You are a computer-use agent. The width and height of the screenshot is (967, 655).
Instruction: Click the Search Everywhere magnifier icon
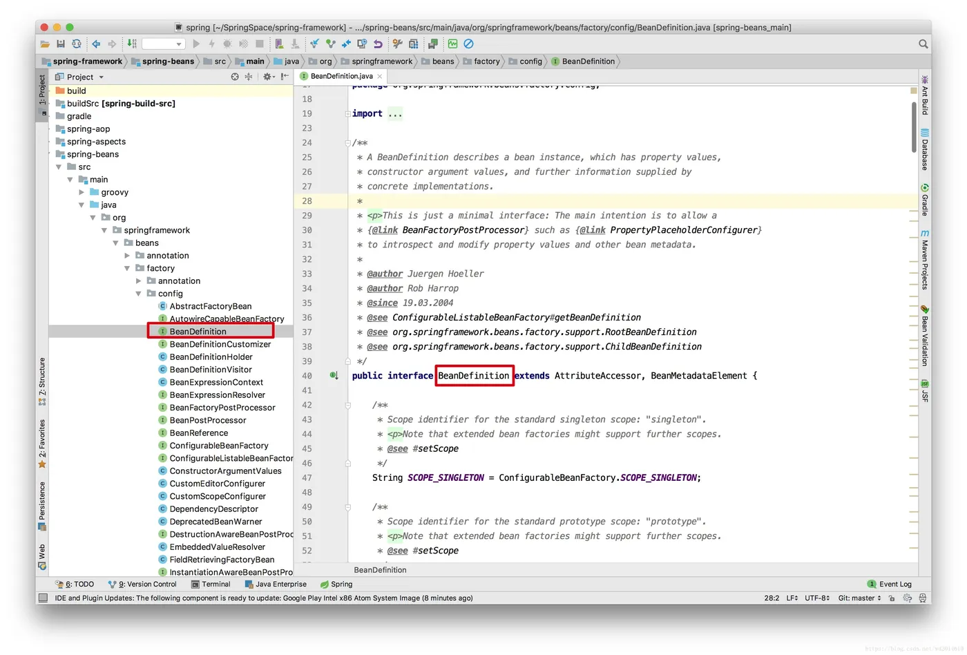pos(923,44)
